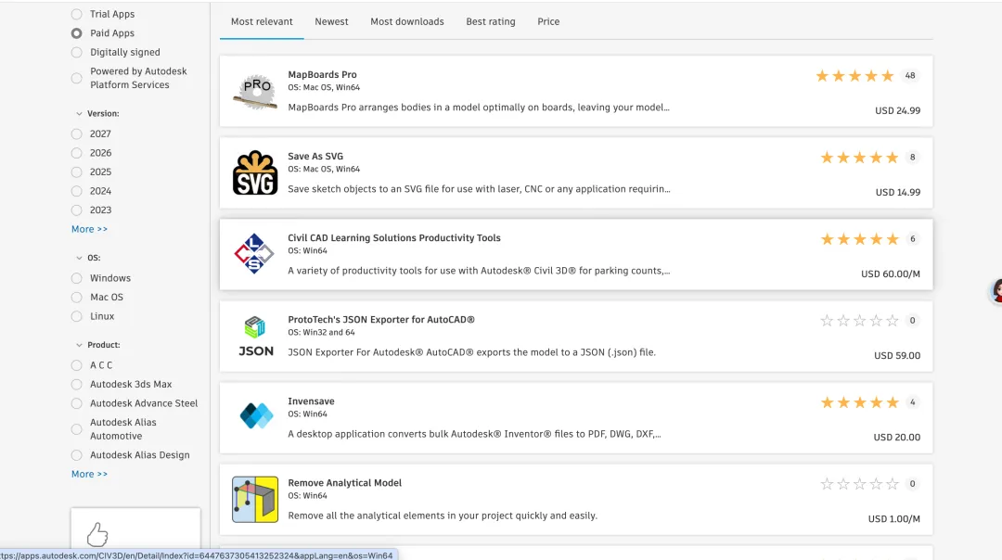Switch to Most downloads sort tab
This screenshot has width=1002, height=560.
tap(407, 21)
